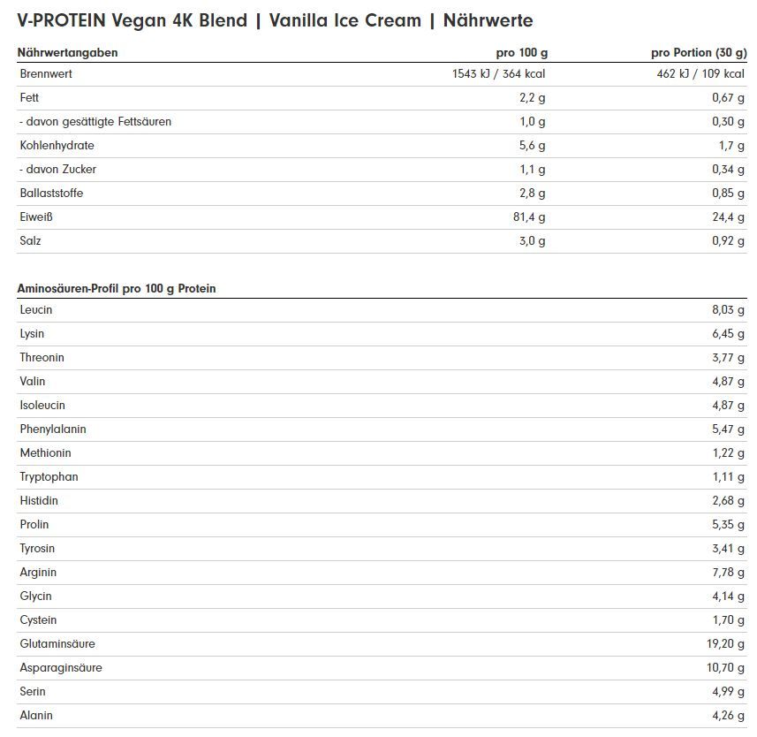
Task: Select the Aminosäuren-Profil section heading
Action: [117, 288]
